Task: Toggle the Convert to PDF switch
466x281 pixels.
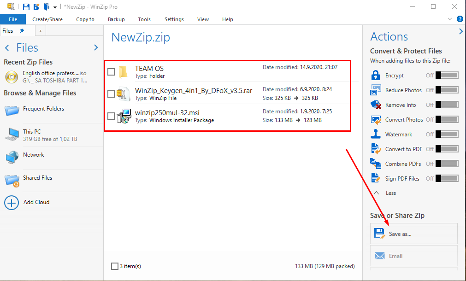Action: (x=447, y=149)
